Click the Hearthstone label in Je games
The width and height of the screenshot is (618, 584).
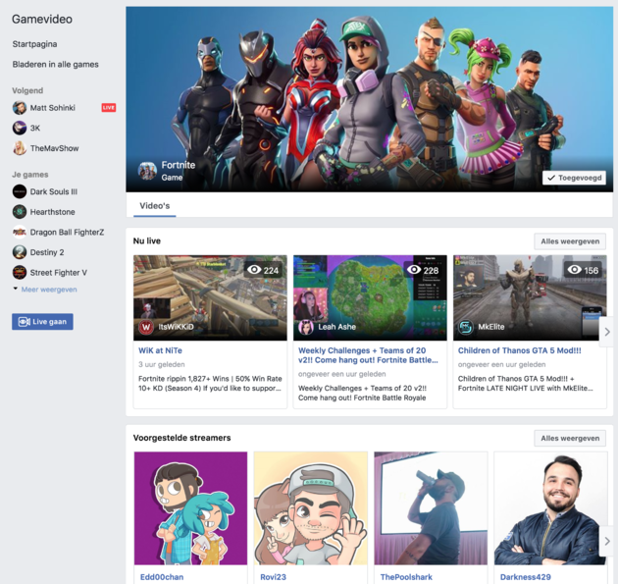pyautogui.click(x=52, y=212)
